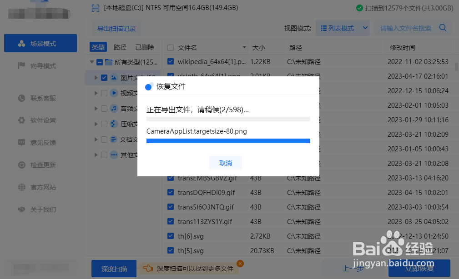The width and height of the screenshot is (459, 279).
Task: Click the 其他文件 category icon
Action: pos(113,154)
